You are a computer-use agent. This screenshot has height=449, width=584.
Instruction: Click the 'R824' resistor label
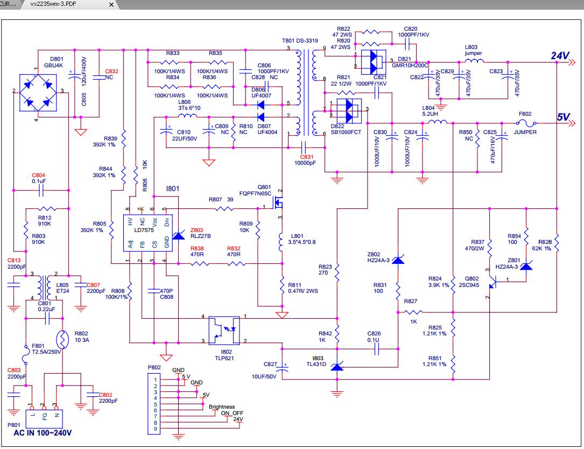click(x=435, y=278)
